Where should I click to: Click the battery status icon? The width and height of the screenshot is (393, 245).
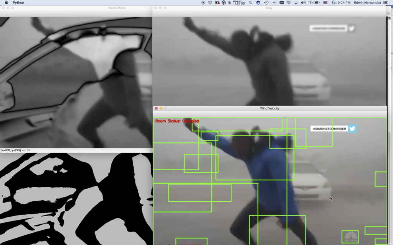coord(317,2)
